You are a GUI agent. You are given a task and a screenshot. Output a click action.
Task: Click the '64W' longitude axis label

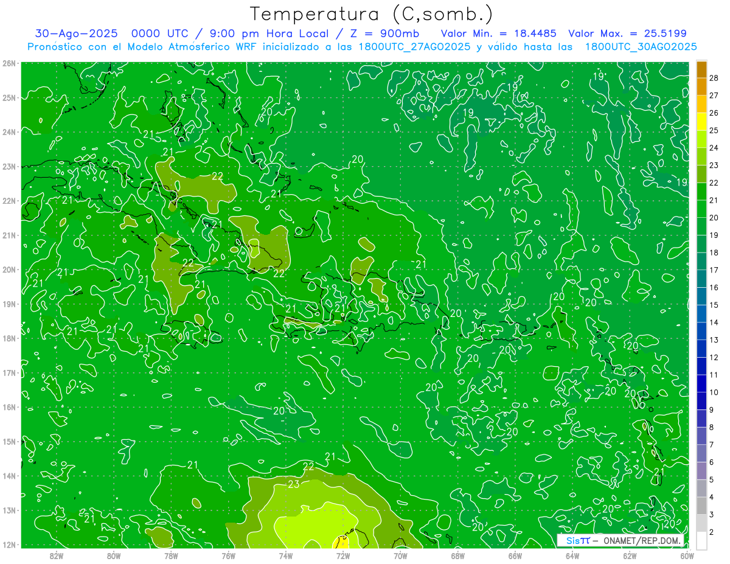pos(572,555)
